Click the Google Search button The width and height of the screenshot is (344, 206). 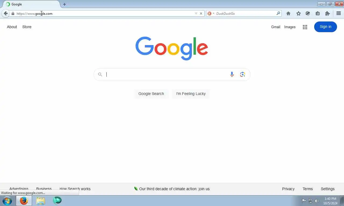tap(151, 94)
